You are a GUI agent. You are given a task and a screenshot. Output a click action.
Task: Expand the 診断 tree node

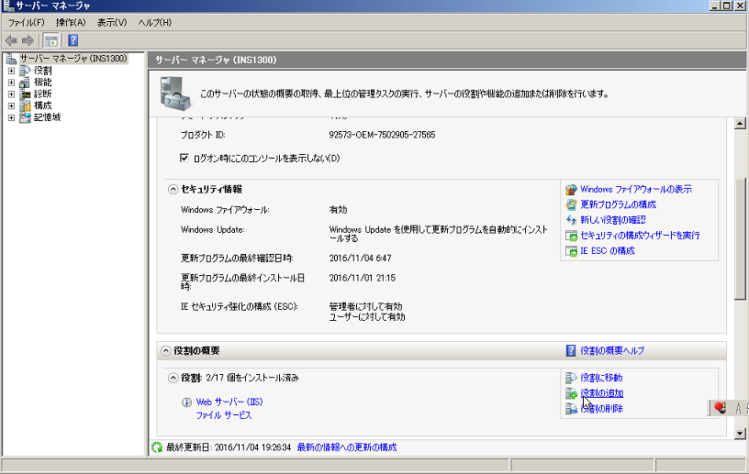coord(11,94)
